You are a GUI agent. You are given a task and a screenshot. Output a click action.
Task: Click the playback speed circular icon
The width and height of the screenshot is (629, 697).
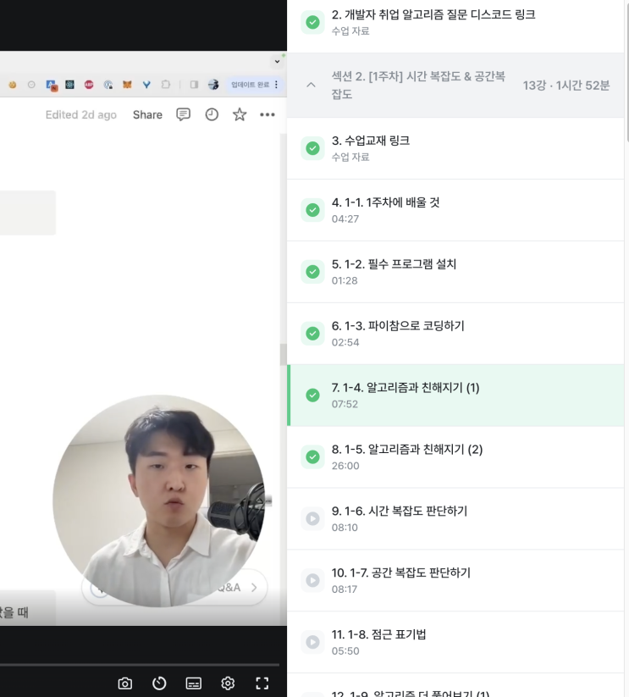(159, 683)
